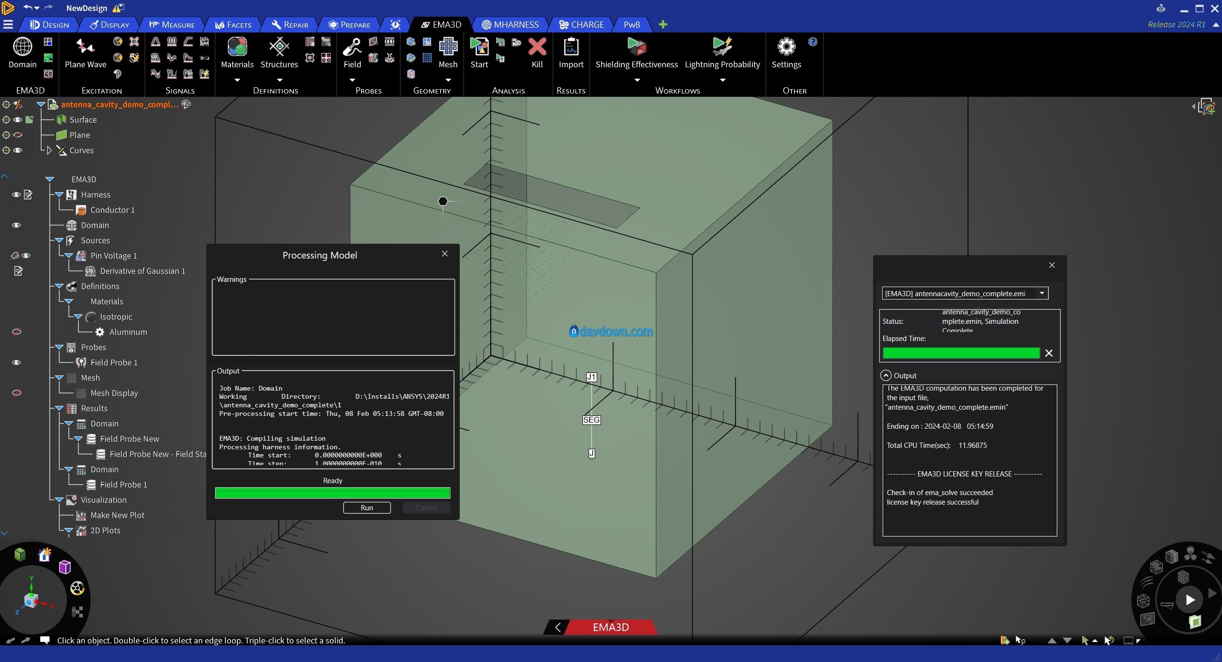Collapse the Output section chevron
This screenshot has width=1222, height=662.
pos(885,375)
